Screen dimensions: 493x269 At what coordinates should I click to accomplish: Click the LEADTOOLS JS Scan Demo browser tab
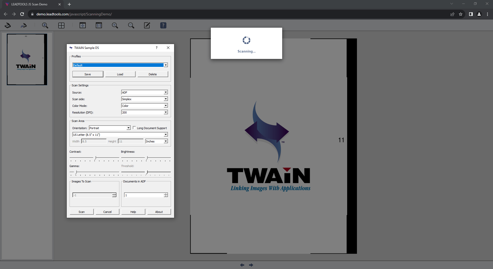30,4
